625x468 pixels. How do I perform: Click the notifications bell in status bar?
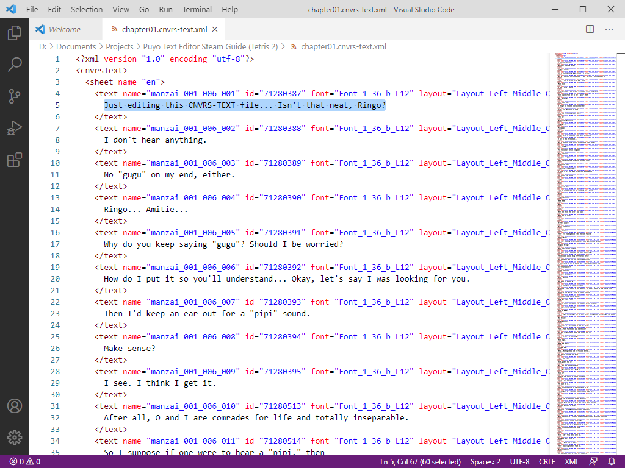coord(612,462)
